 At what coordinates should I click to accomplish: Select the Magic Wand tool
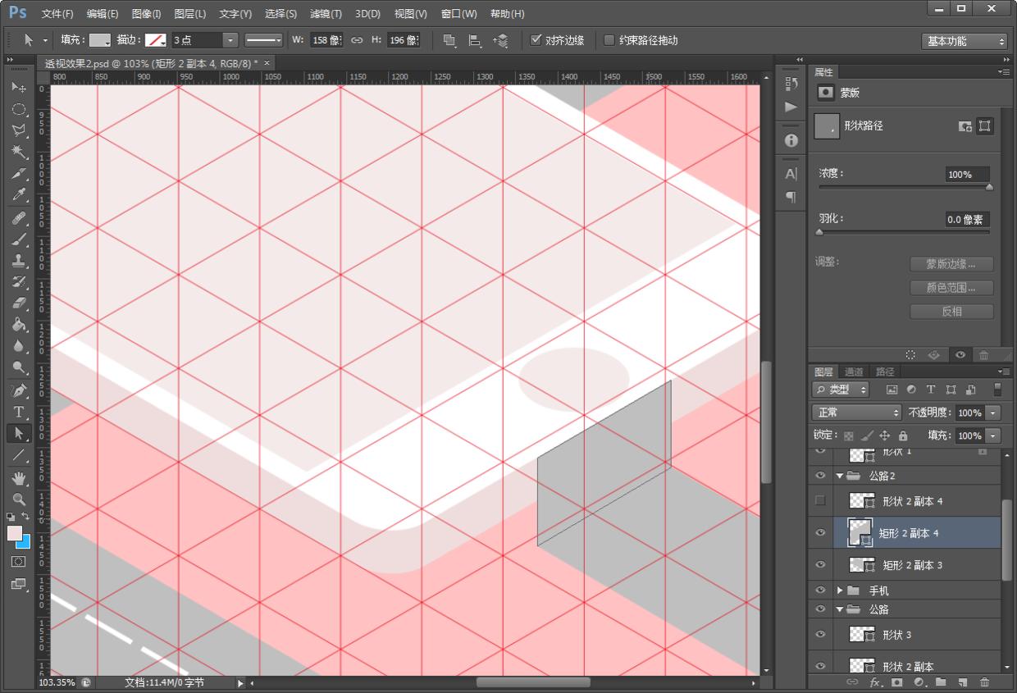point(19,152)
